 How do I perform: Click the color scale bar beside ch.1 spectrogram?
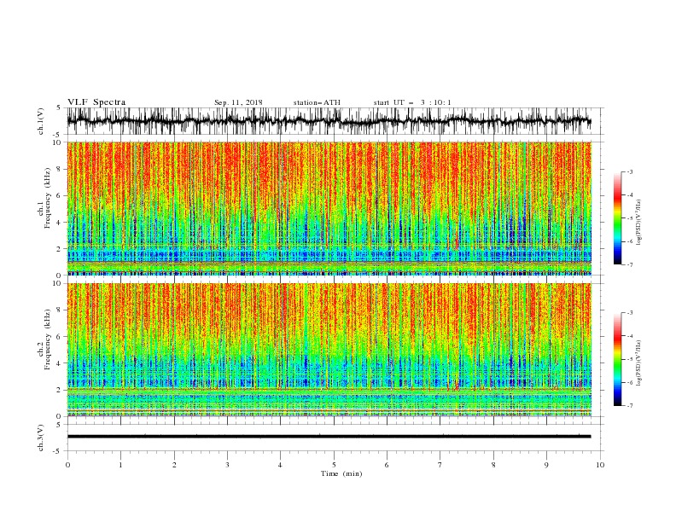click(617, 218)
